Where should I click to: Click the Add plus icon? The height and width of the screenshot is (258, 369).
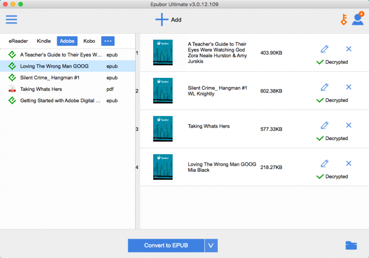pos(162,19)
